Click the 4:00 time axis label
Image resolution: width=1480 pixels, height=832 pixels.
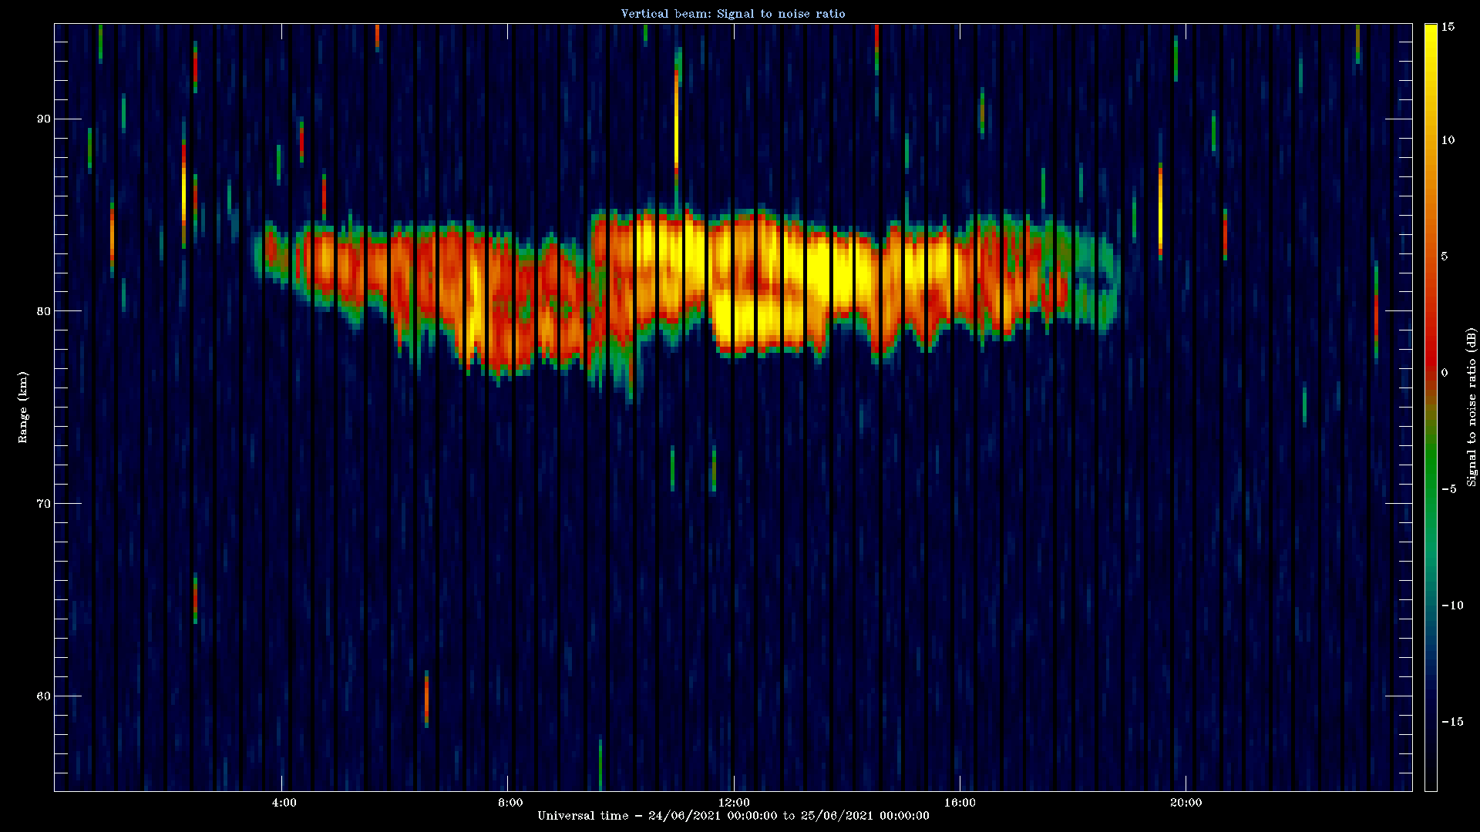(284, 803)
